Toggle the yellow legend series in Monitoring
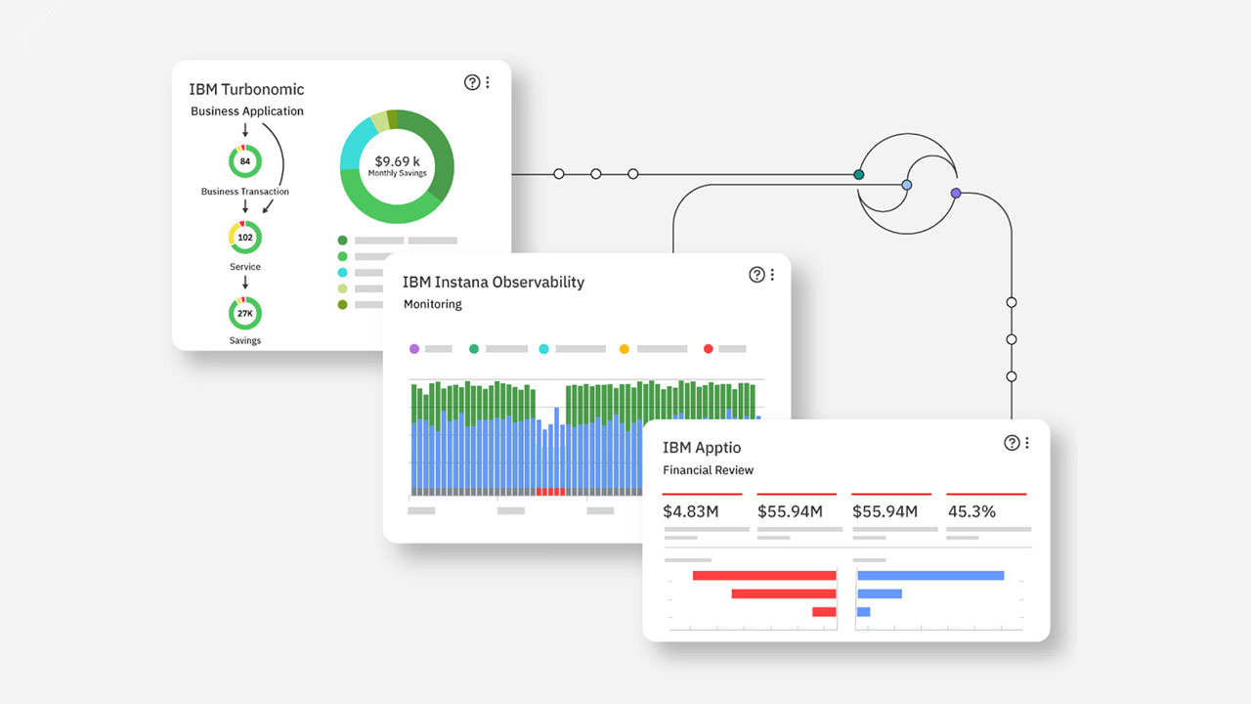Viewport: 1251px width, 704px height. pos(625,348)
